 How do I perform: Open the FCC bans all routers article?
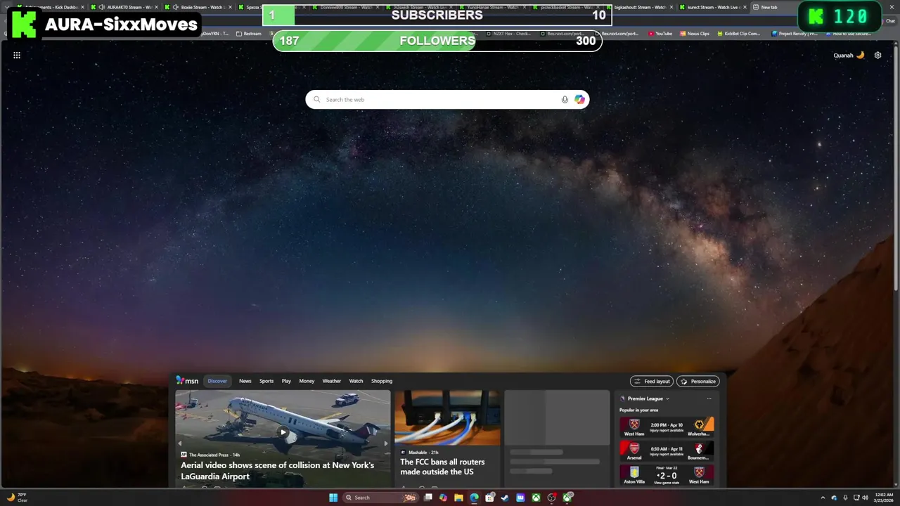pyautogui.click(x=442, y=467)
